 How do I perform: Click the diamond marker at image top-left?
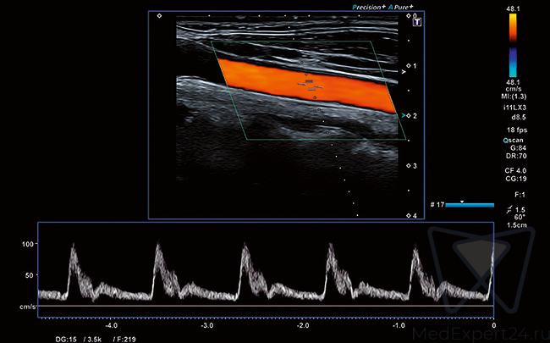click(x=159, y=15)
